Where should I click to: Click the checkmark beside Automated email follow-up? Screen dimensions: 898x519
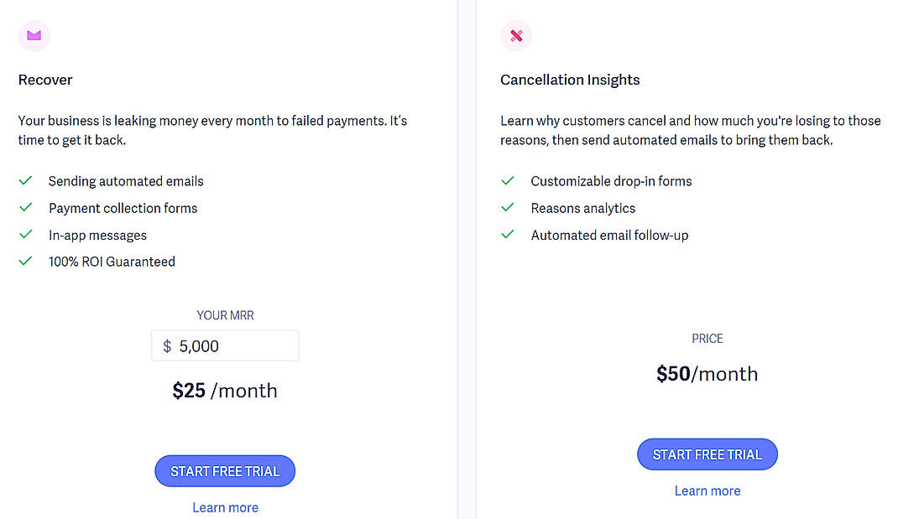tap(508, 234)
